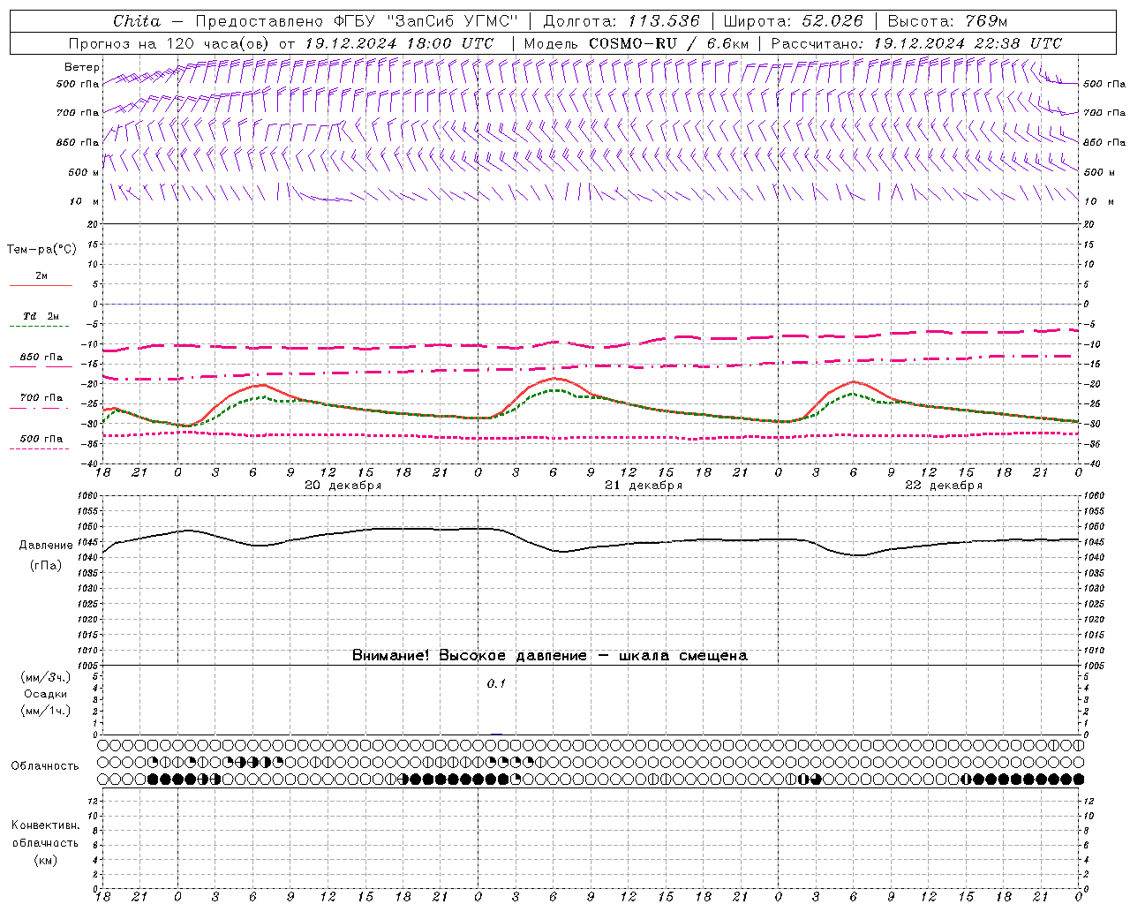This screenshot has height=904, width=1130.
Task: Click the "Осадки" precipitation label
Action: tap(46, 694)
